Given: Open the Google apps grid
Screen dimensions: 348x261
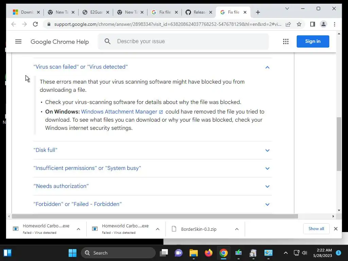Looking at the screenshot, I should point(285,41).
